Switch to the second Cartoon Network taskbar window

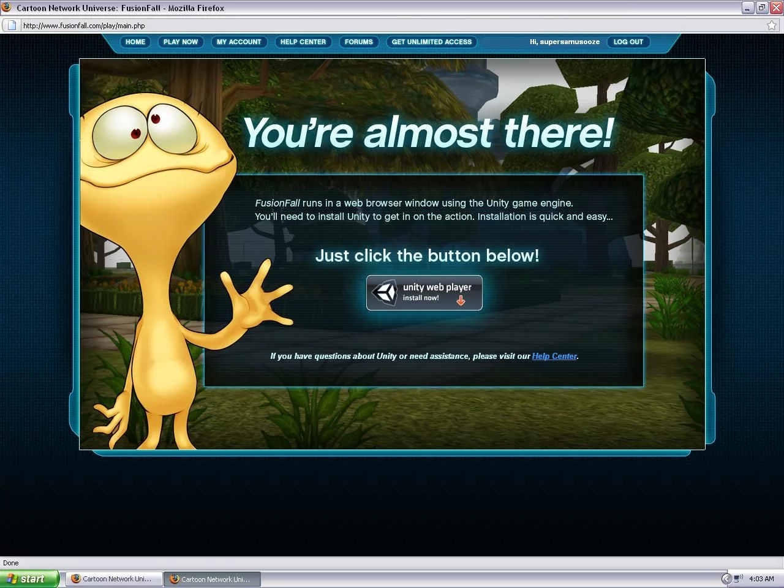212,579
